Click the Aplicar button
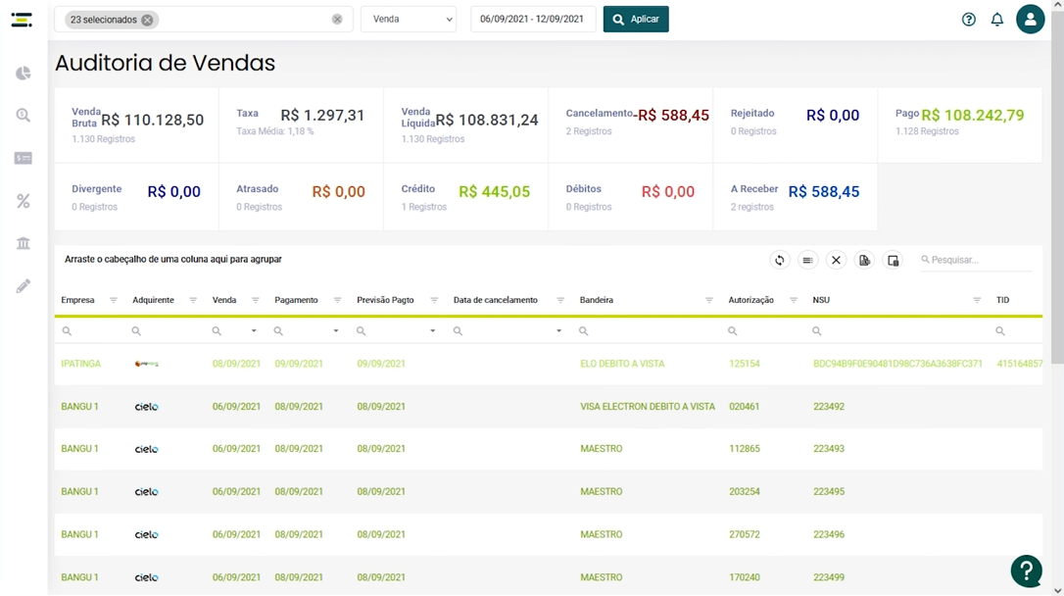The width and height of the screenshot is (1064, 596). tap(636, 19)
